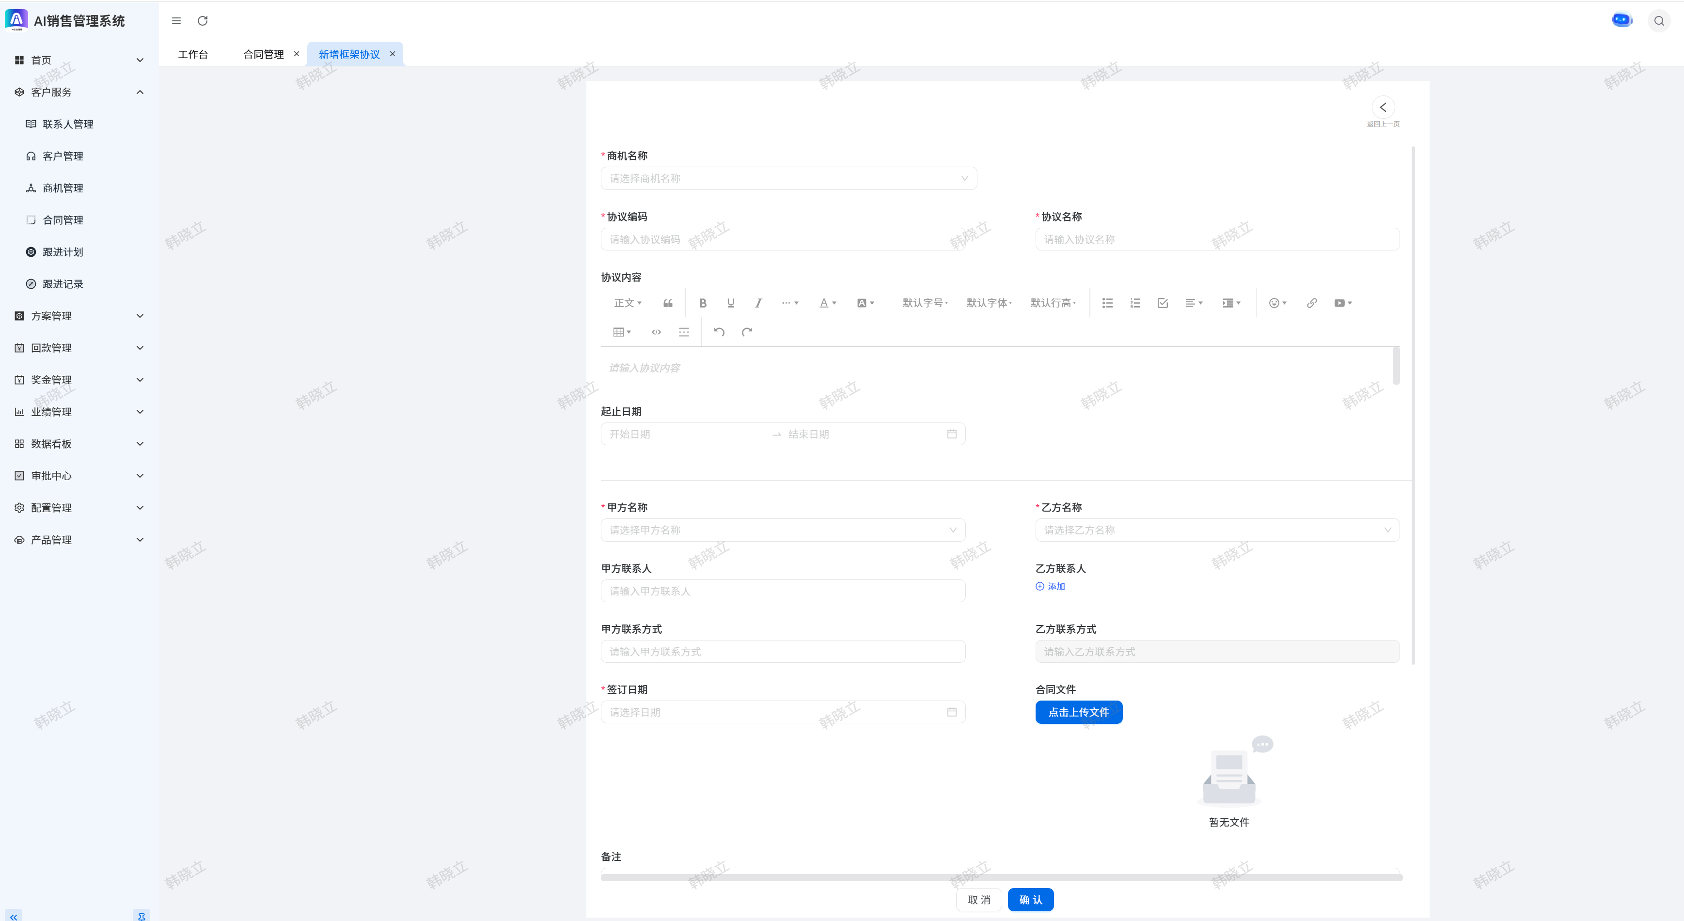This screenshot has width=1684, height=921.
Task: Click the 点击上传文件 upload button
Action: pos(1078,713)
